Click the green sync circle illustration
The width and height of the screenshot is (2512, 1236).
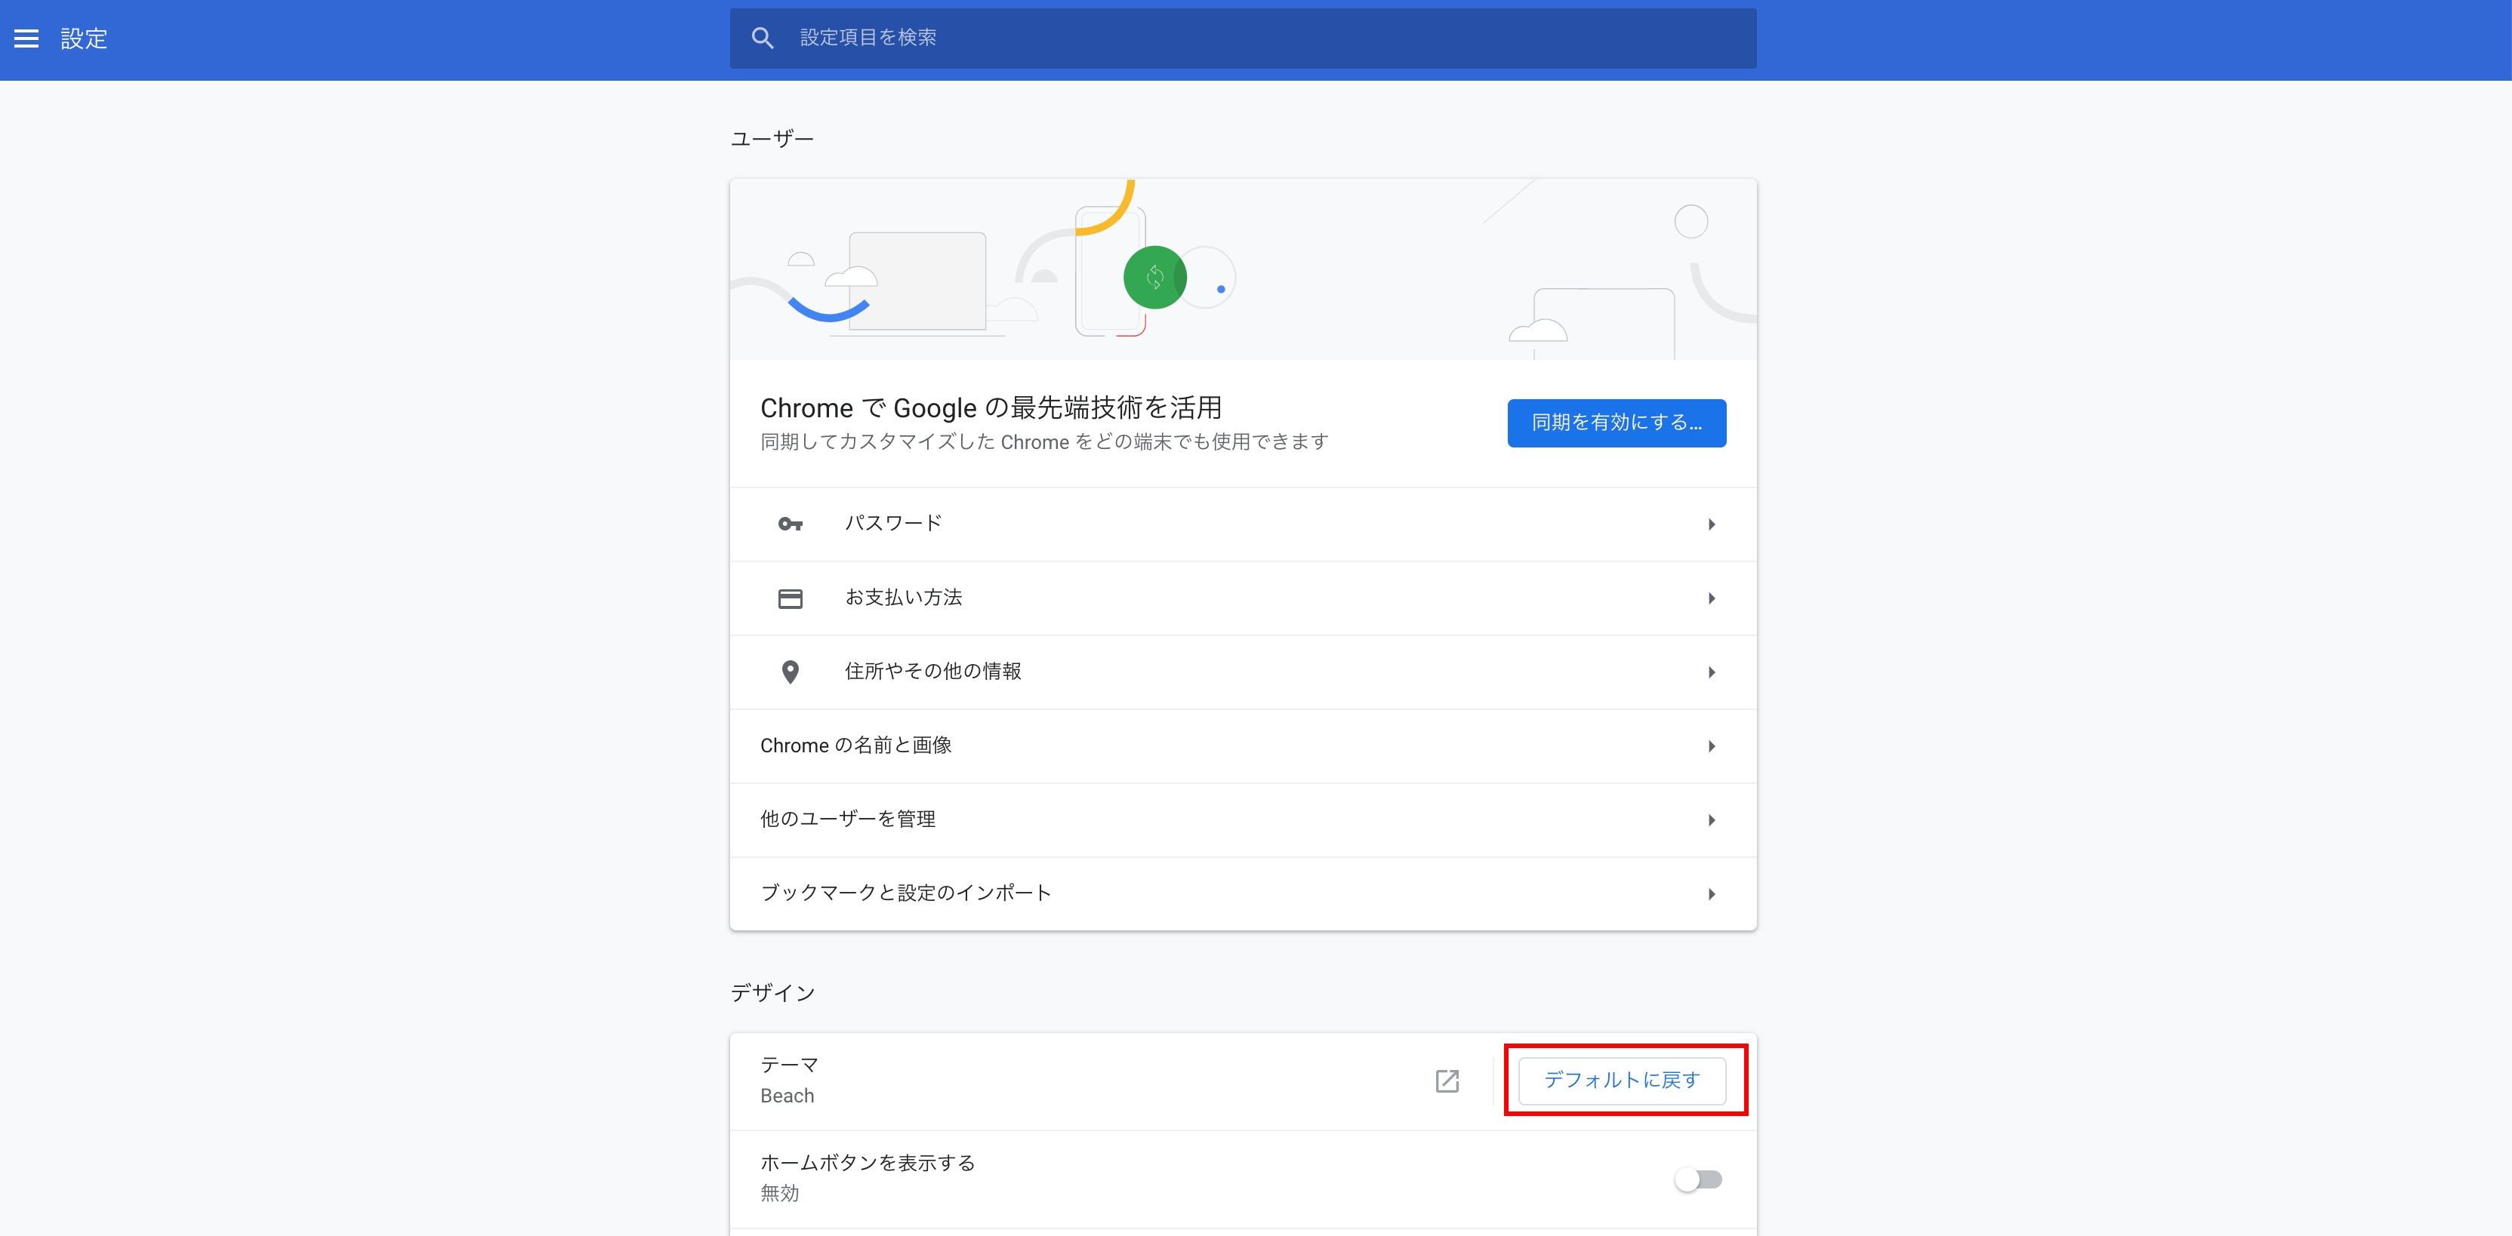pos(1154,277)
